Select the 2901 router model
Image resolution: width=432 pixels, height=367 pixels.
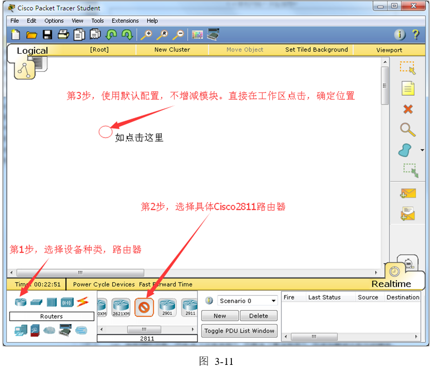point(168,307)
